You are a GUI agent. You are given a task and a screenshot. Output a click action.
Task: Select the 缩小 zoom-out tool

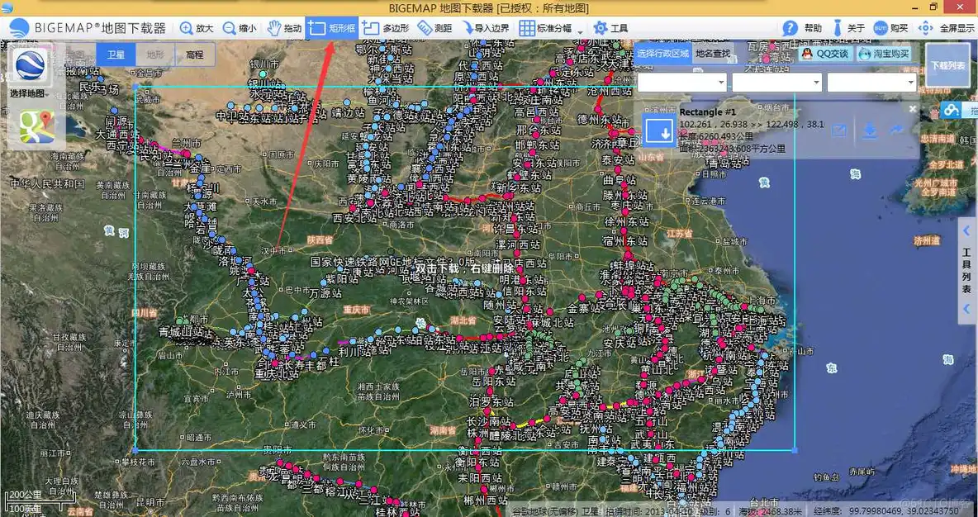pyautogui.click(x=240, y=28)
